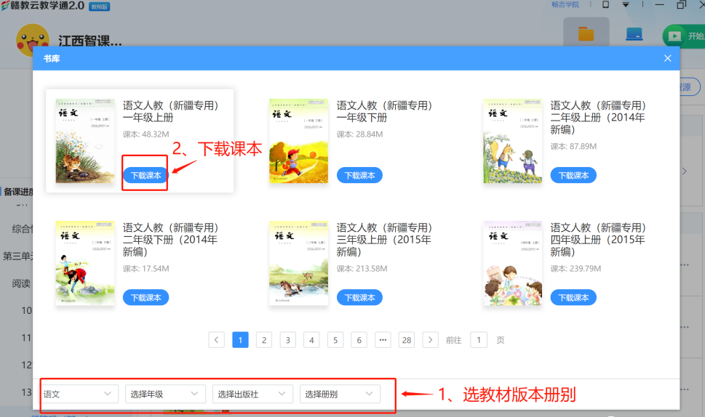This screenshot has width=705, height=417.
Task: Click the 畅言学院 link in title bar
Action: [565, 4]
